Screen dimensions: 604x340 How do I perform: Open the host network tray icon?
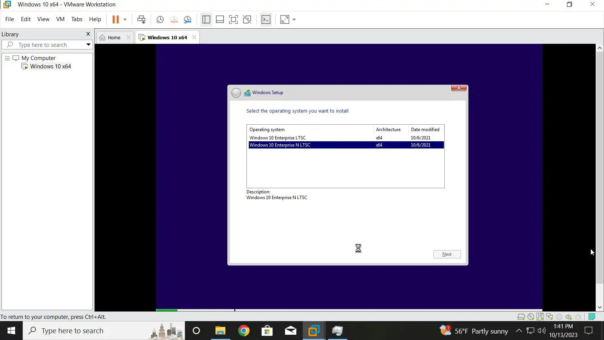tap(530, 331)
